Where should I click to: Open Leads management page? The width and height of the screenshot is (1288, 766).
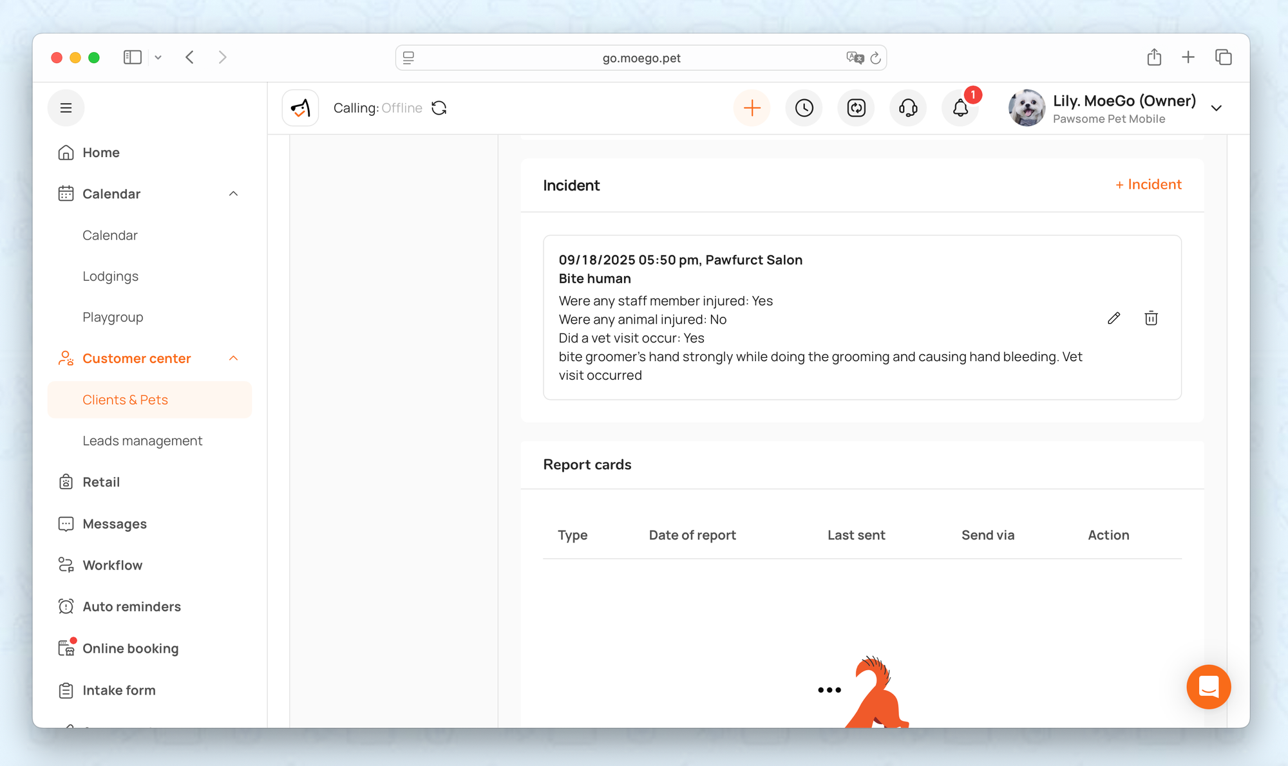pyautogui.click(x=142, y=441)
